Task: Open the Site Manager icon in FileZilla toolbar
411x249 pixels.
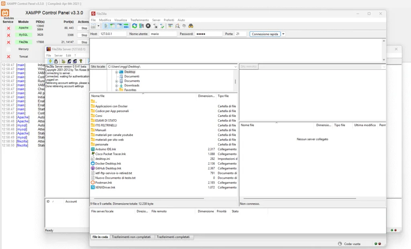Action: coord(94,26)
